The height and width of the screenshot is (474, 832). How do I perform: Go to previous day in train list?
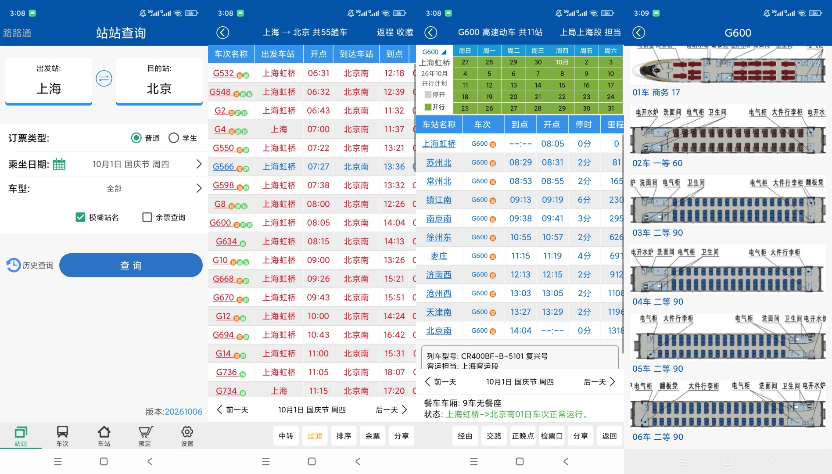pyautogui.click(x=233, y=410)
